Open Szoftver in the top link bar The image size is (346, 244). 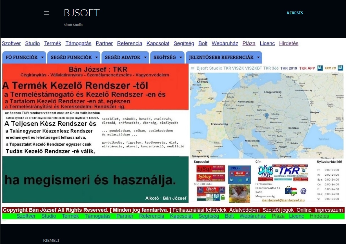pyautogui.click(x=11, y=44)
